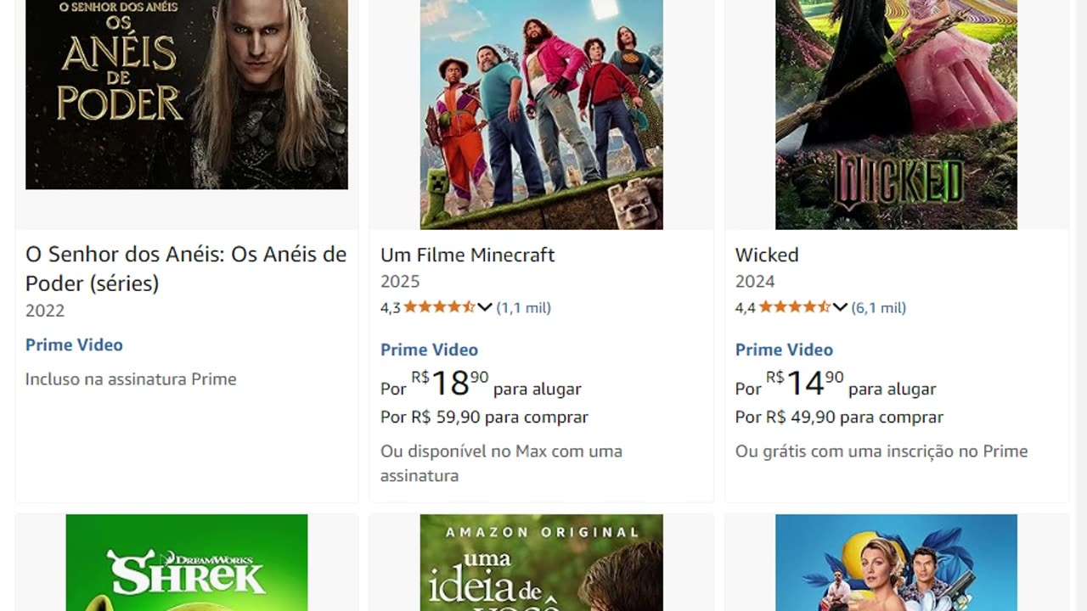Open the (1,1 mil) reviews link
The height and width of the screenshot is (611, 1087).
[524, 307]
